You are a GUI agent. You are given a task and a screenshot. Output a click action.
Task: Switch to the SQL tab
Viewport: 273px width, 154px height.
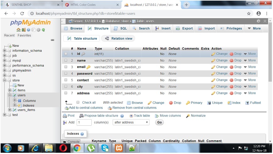(x=120, y=28)
